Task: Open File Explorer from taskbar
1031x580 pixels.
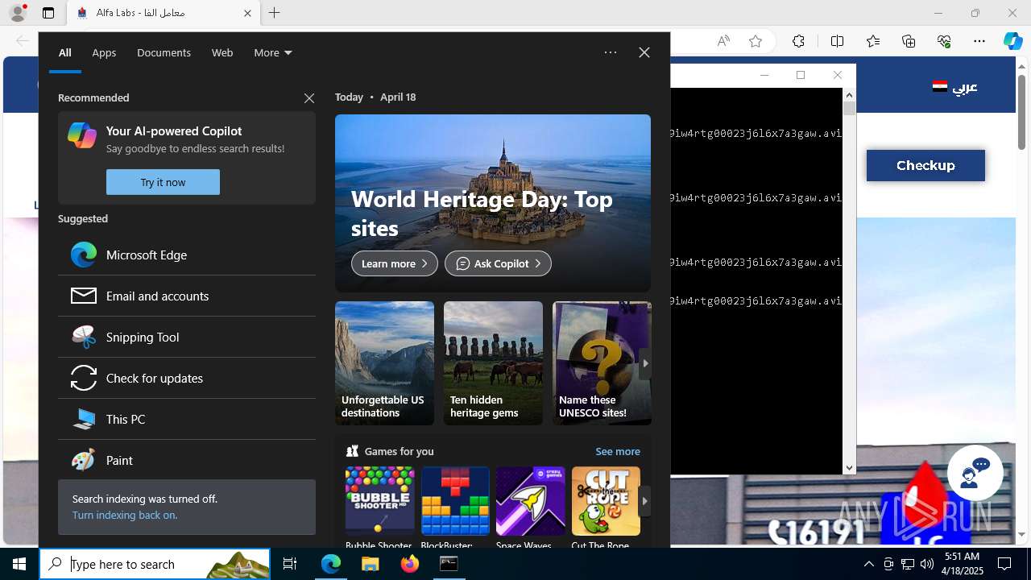Action: click(x=370, y=564)
